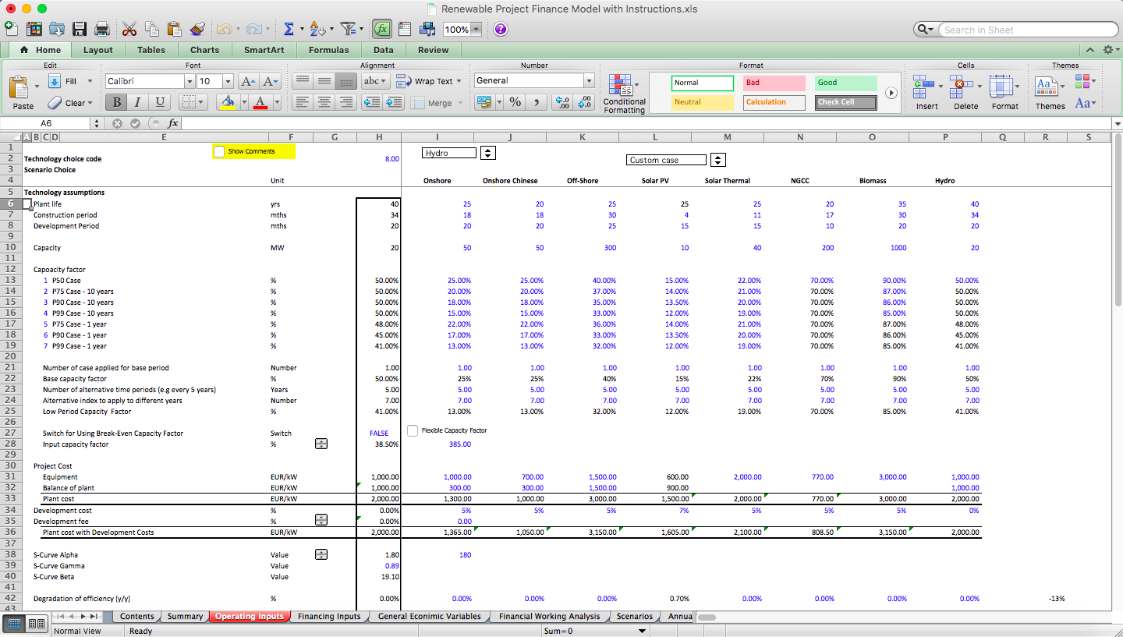Create a new workbook from the toolbar
Viewport: 1123px width, 637px height.
pos(10,29)
